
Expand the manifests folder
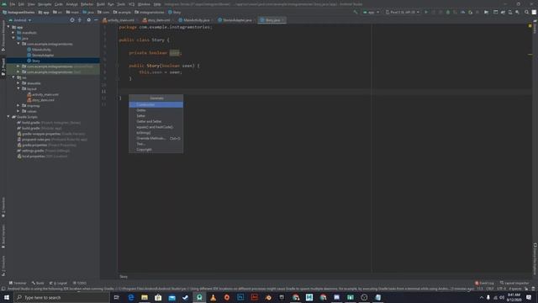pyautogui.click(x=13, y=33)
